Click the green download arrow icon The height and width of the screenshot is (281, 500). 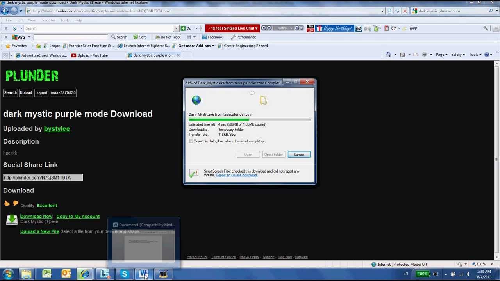12,220
